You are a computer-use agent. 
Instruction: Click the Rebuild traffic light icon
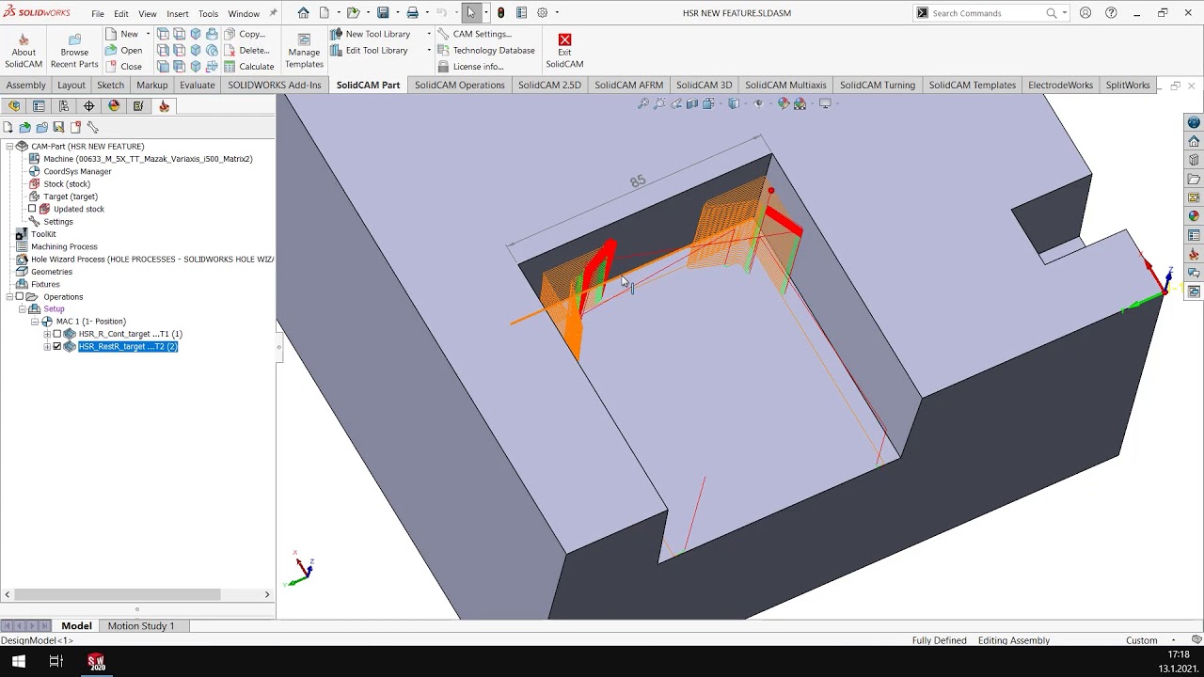(500, 13)
